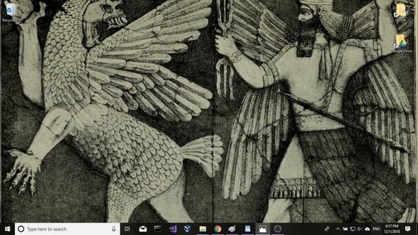Viewport: 418px width, 235px height.
Task: Check the battery status tray icon
Action: [346, 229]
